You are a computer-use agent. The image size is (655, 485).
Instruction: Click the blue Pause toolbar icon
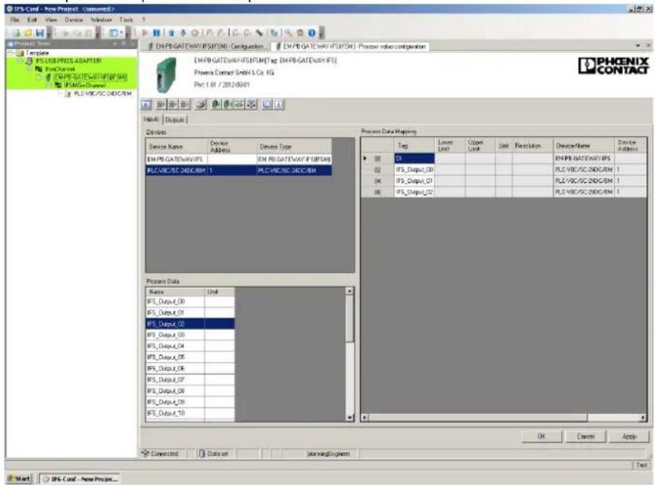coord(157,32)
